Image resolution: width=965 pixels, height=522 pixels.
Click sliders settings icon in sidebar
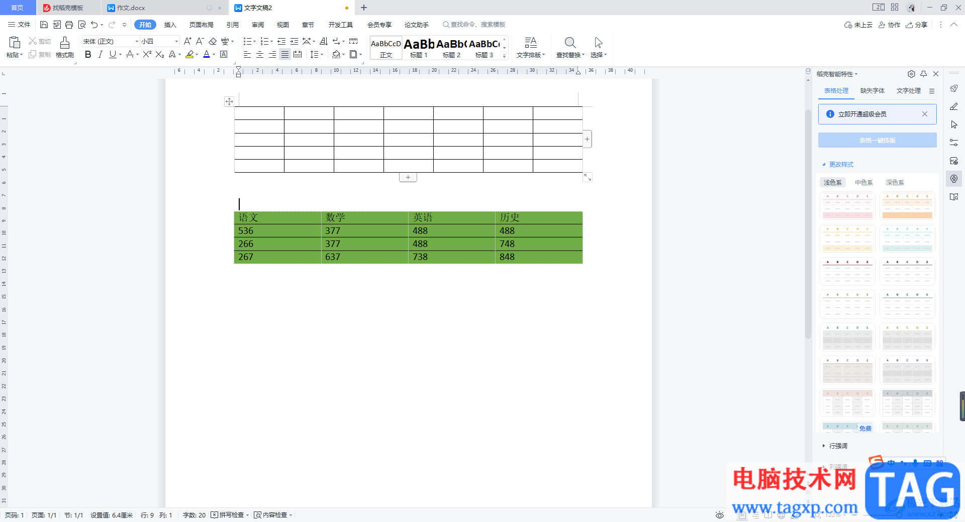[954, 143]
